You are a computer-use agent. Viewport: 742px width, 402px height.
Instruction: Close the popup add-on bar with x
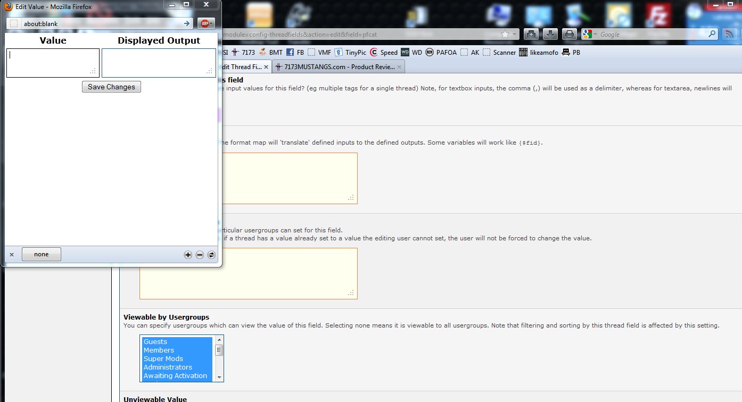coord(12,255)
